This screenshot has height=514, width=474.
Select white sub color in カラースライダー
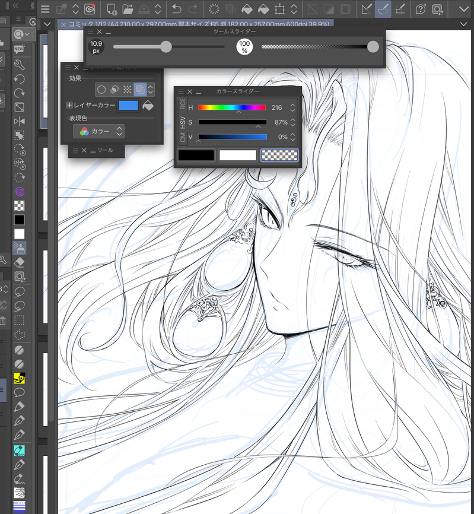coord(237,156)
